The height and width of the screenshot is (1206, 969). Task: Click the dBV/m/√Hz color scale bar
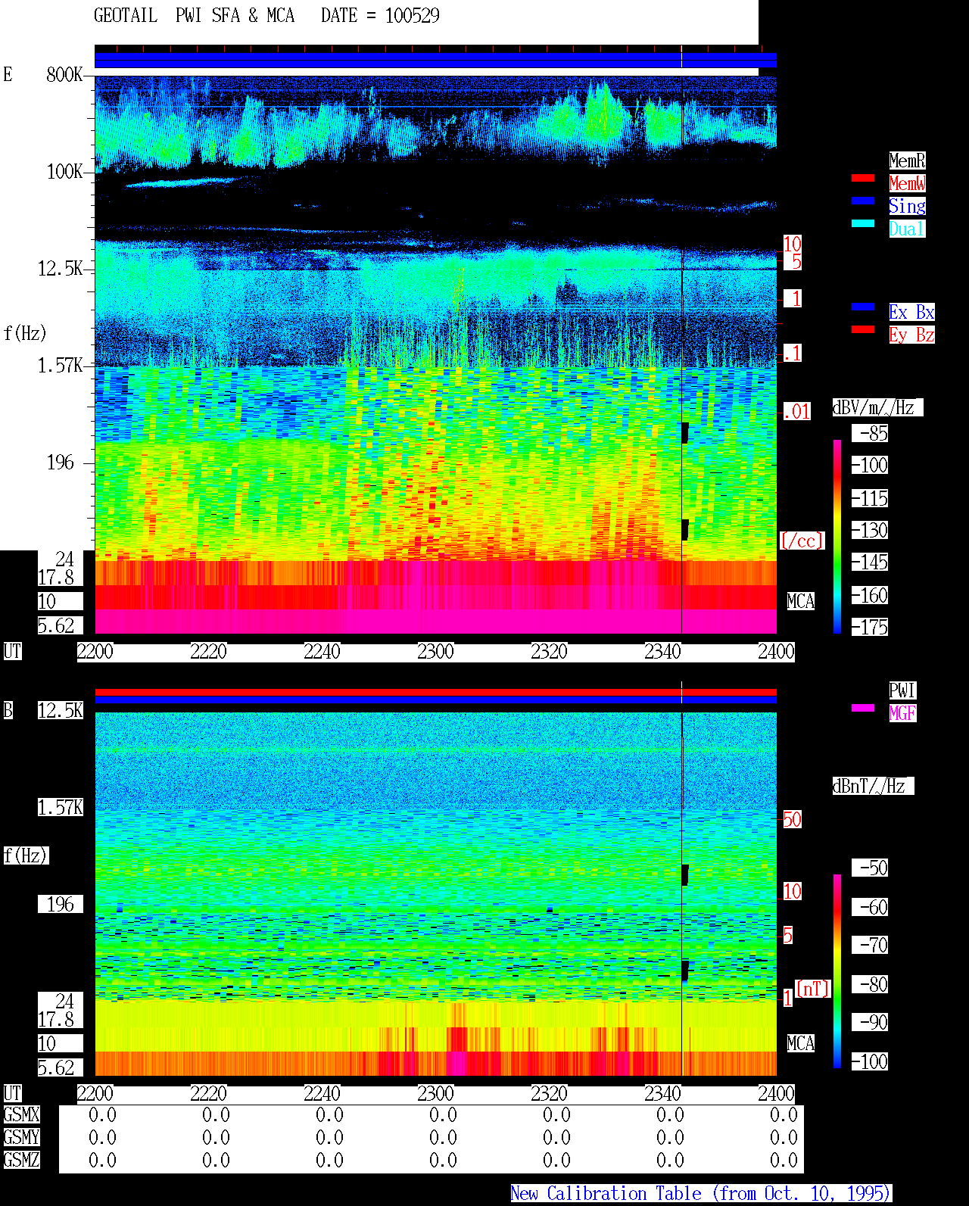tap(837, 536)
